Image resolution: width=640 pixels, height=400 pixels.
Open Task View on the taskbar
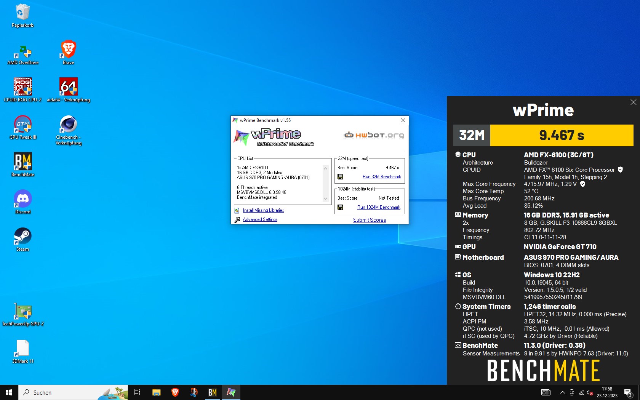pos(137,392)
